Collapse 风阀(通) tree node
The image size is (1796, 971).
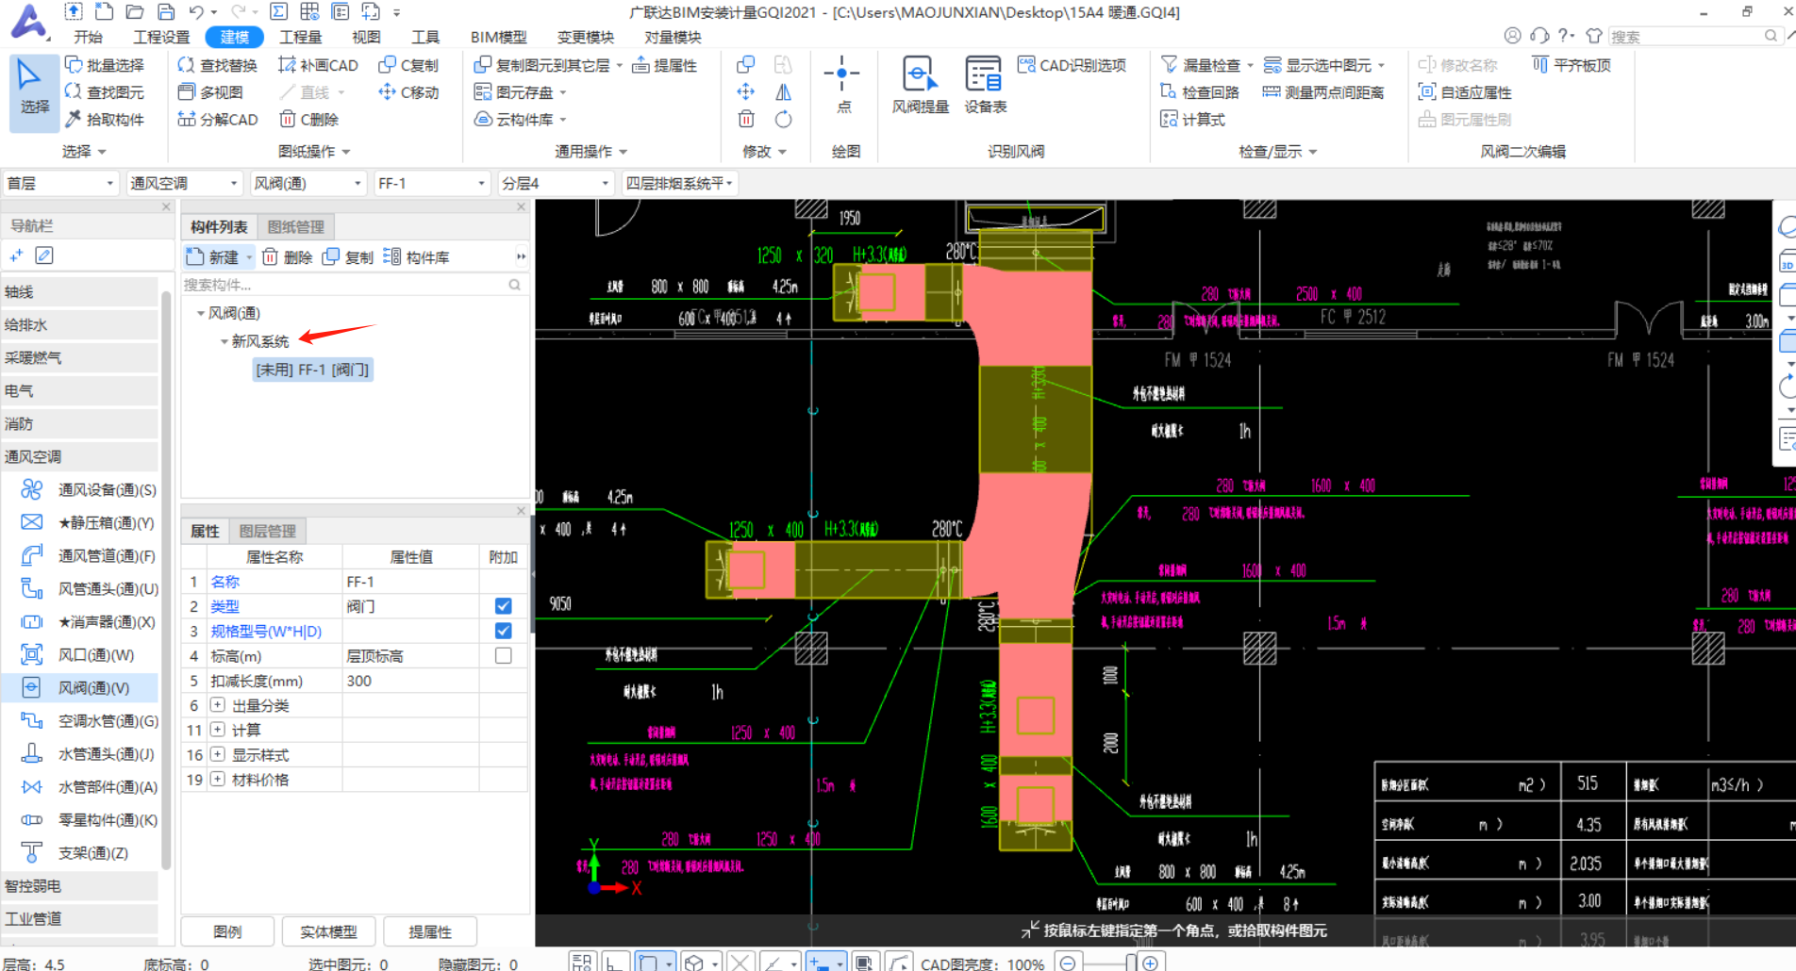[200, 313]
